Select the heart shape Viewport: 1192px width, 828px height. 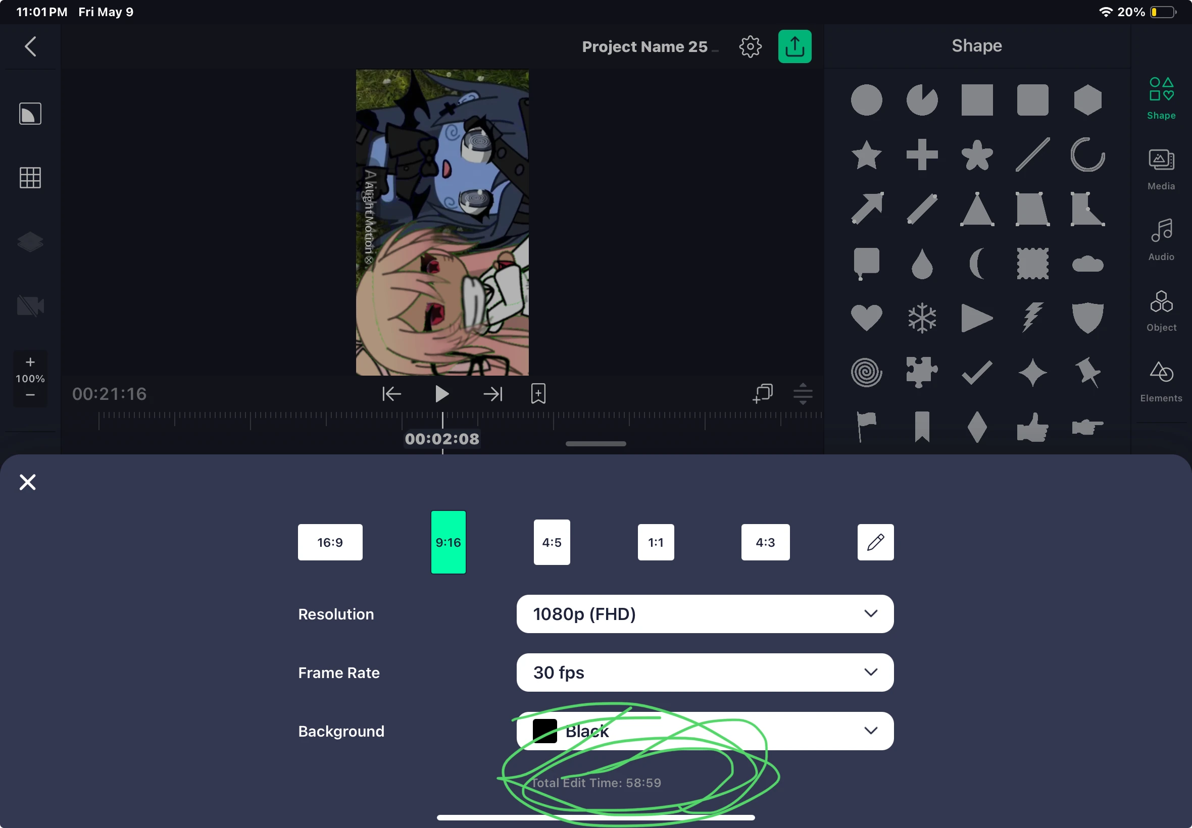pyautogui.click(x=866, y=317)
